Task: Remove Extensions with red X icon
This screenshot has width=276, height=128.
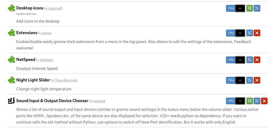Action: (257, 33)
